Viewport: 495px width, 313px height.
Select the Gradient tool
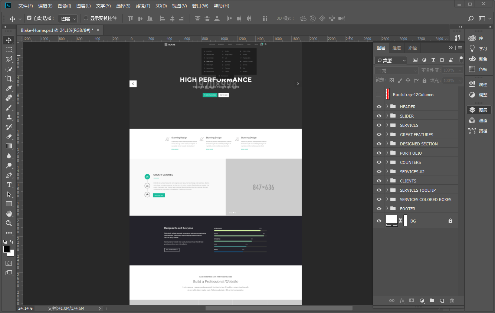[9, 146]
